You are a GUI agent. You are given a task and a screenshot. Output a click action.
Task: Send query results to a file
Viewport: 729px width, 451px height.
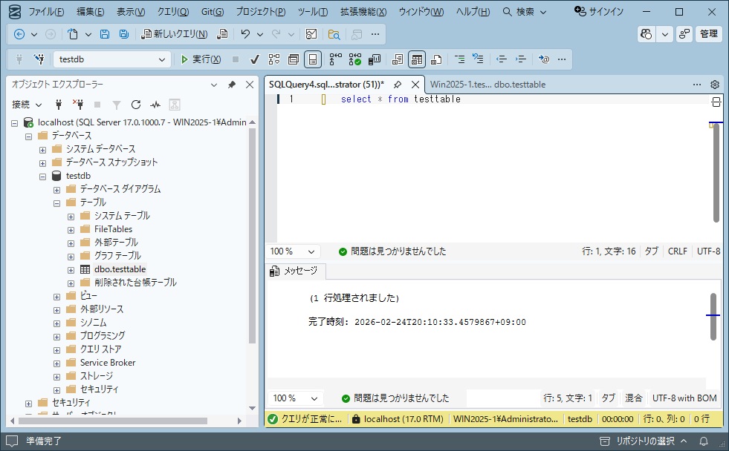coord(435,59)
